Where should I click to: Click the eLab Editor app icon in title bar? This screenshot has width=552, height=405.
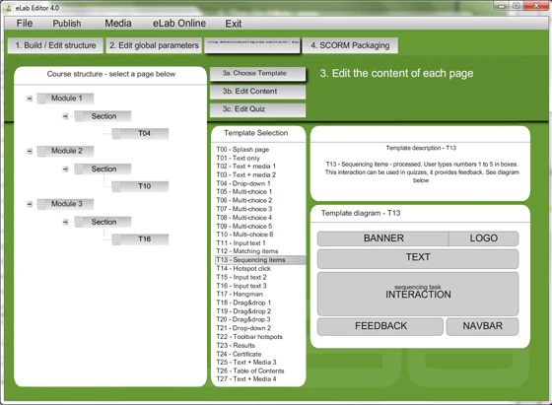[x=9, y=8]
